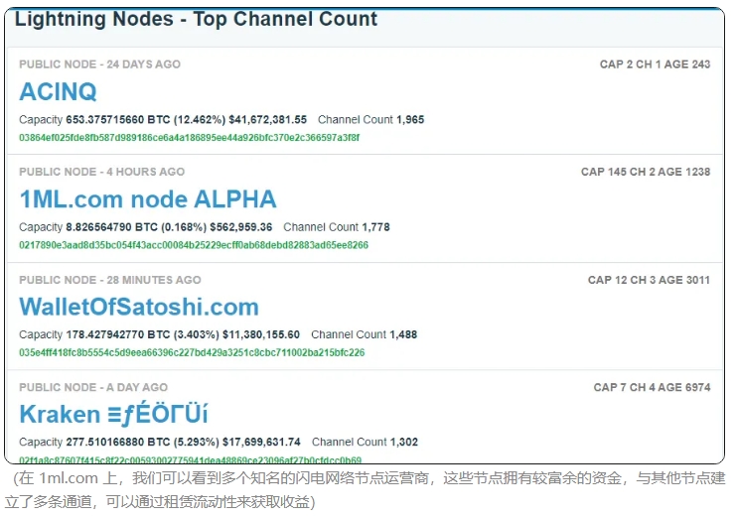
Task: Click ACINQ capacity 653.375715660 BTC value
Action: point(118,120)
